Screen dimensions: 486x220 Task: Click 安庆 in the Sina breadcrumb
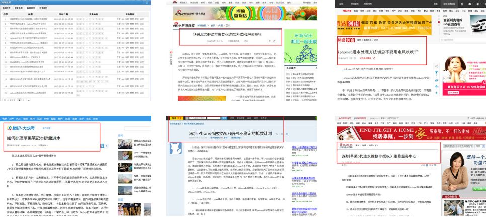tap(213, 25)
